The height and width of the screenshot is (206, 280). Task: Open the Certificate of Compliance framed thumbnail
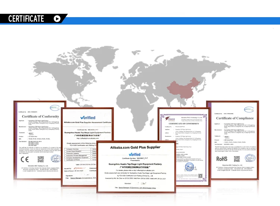[x=233, y=140]
